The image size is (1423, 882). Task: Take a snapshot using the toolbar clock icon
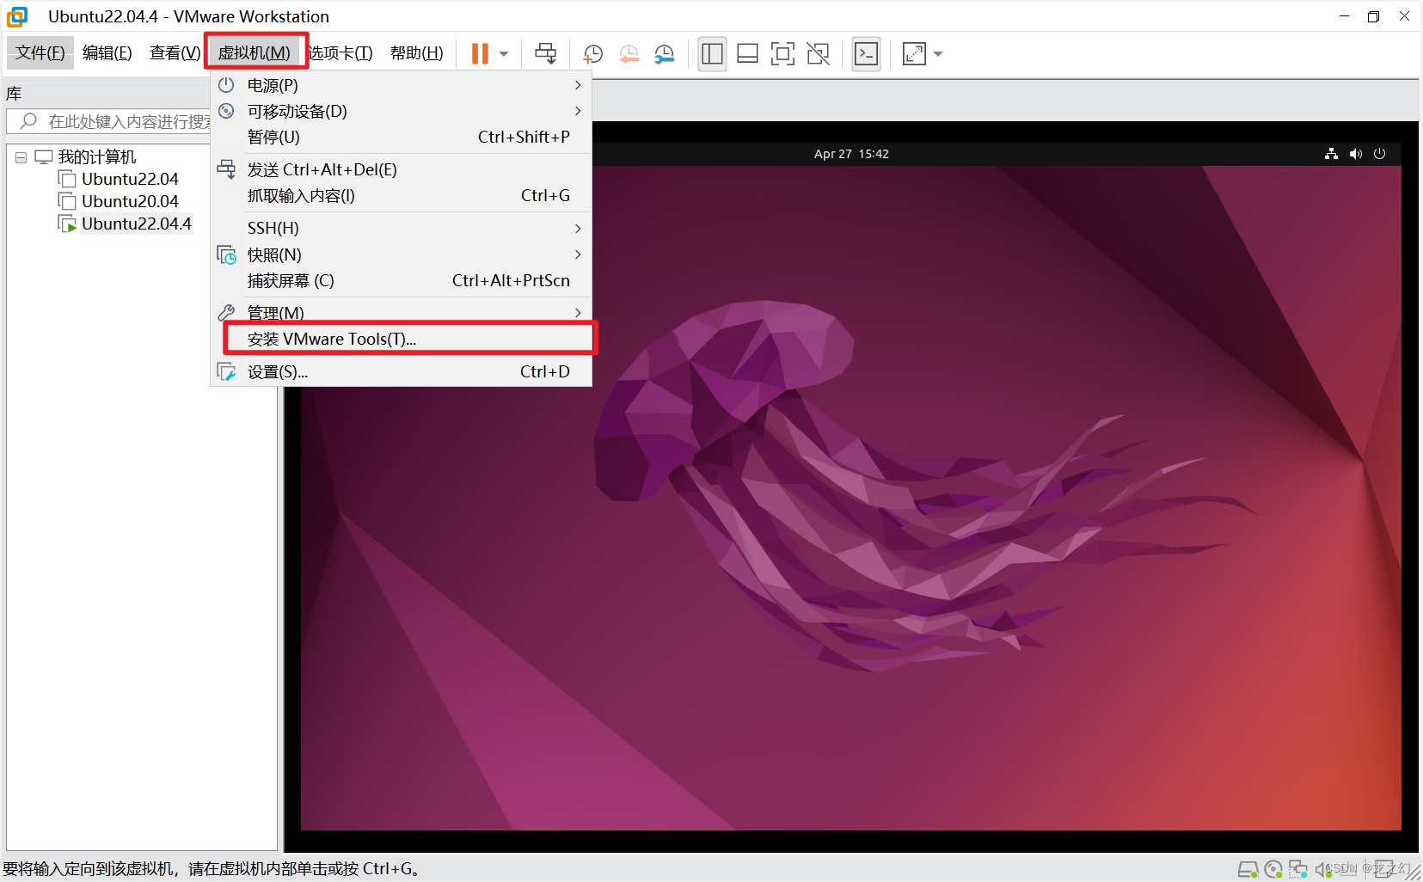[x=592, y=54]
